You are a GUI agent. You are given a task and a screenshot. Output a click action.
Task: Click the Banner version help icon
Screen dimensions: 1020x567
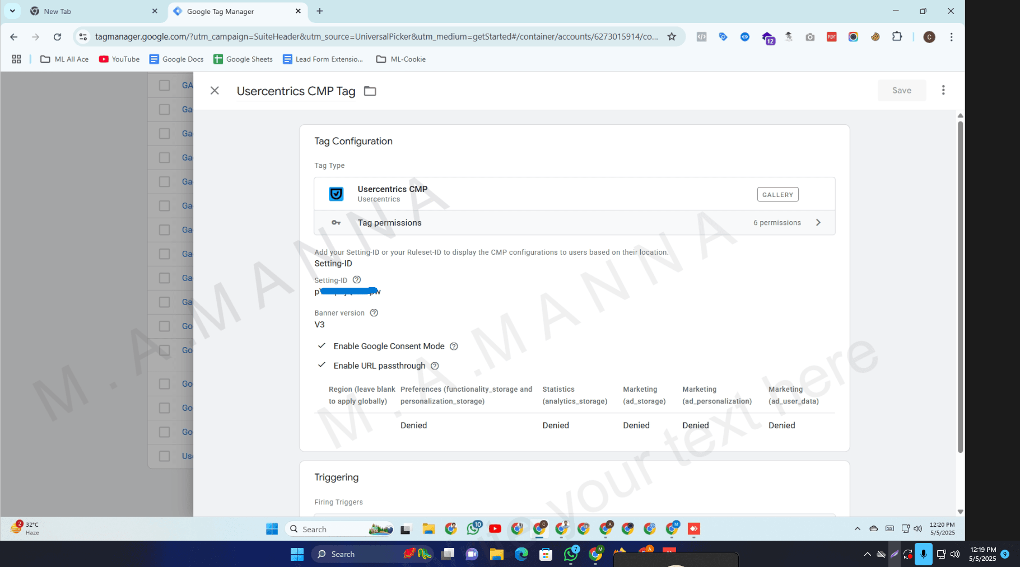tap(374, 313)
